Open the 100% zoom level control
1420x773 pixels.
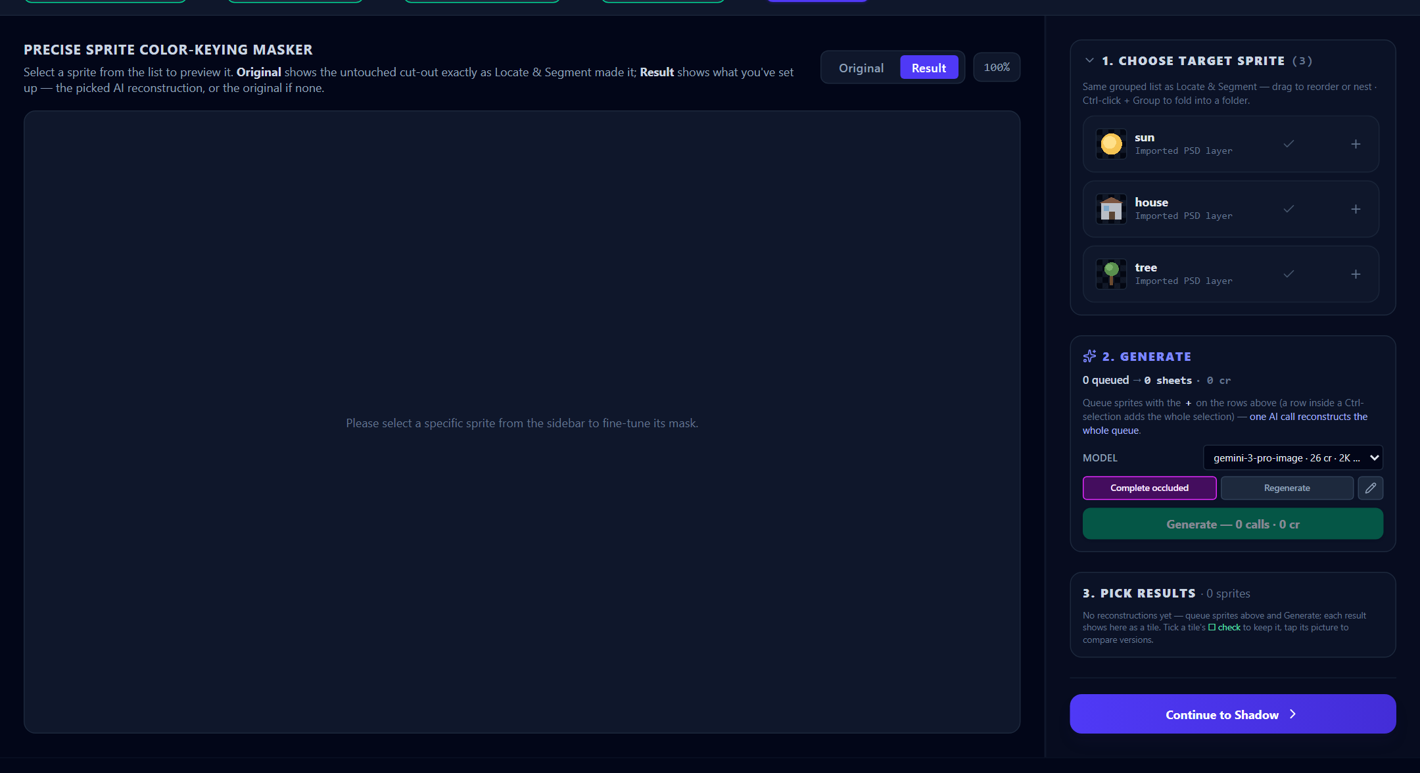(x=997, y=67)
